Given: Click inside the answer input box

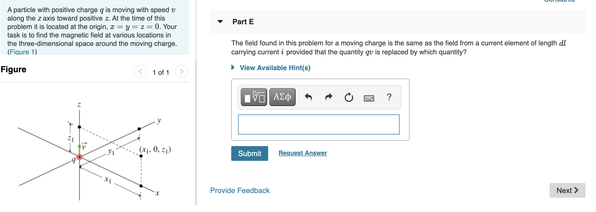Looking at the screenshot, I should coord(318,124).
